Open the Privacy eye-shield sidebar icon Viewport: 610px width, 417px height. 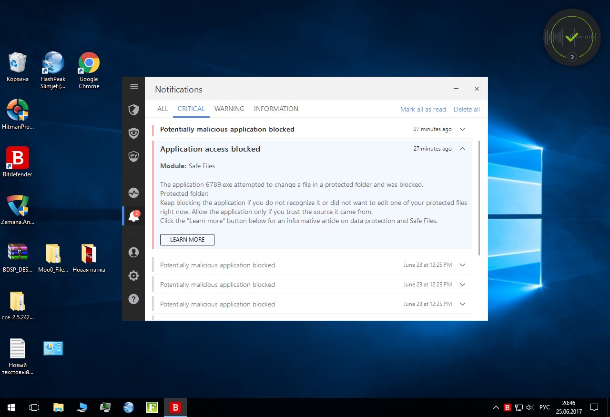tap(134, 133)
